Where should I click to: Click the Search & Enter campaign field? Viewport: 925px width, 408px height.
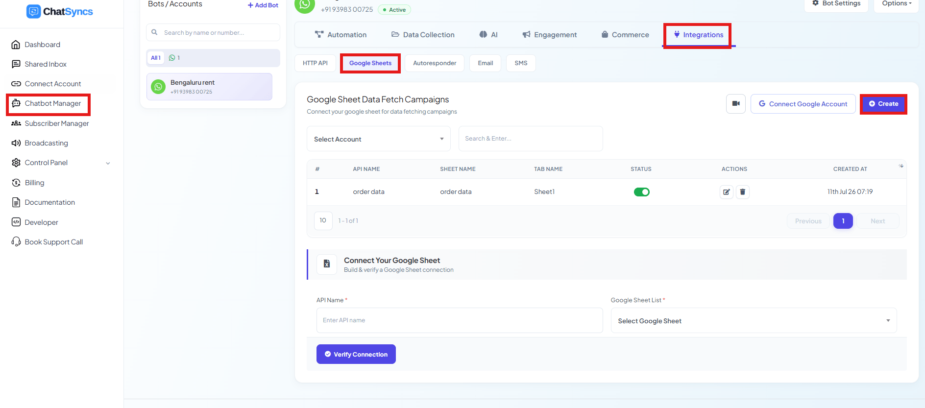(531, 139)
